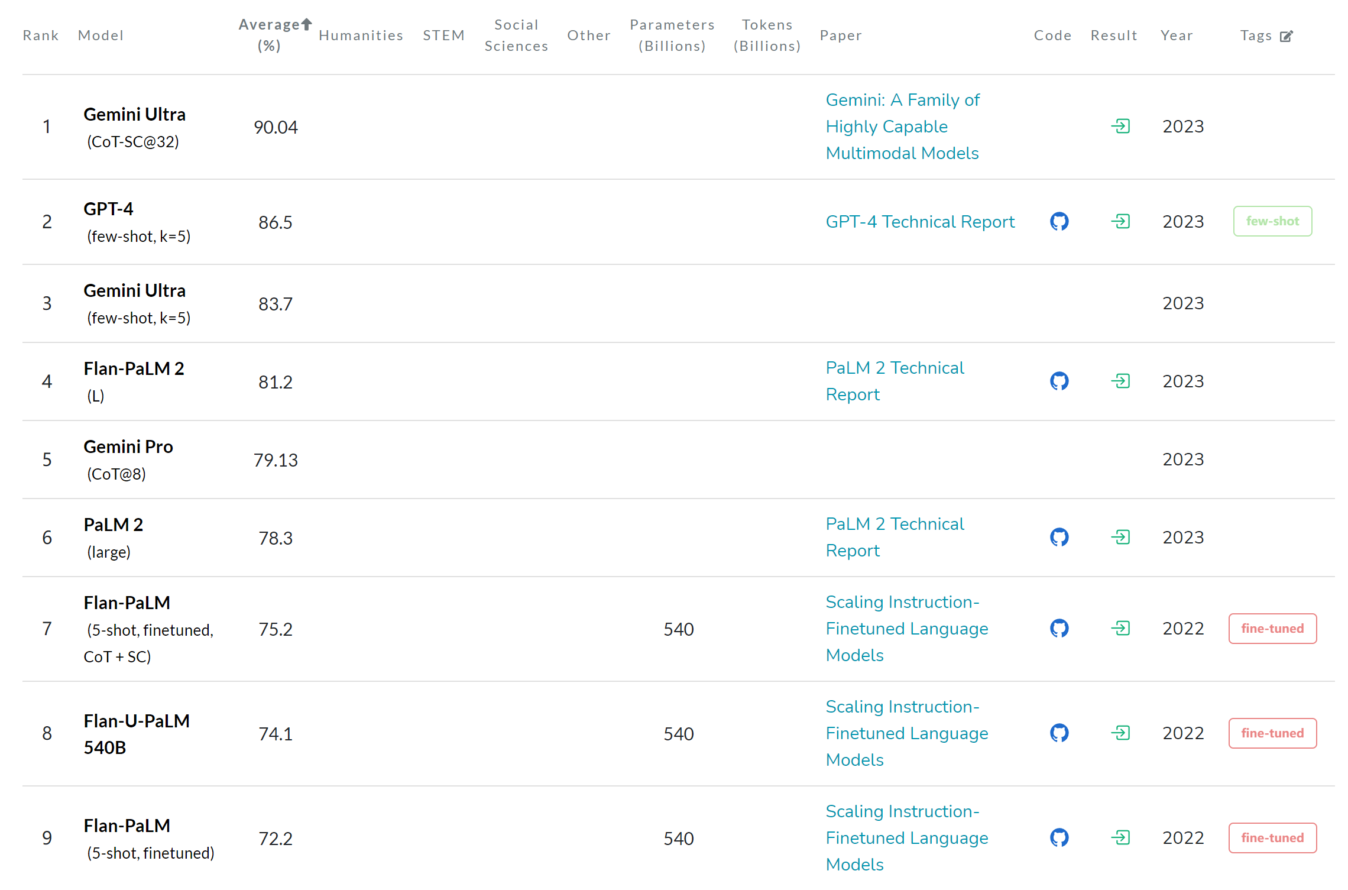The image size is (1348, 890).
Task: Click result icon in GPT-4 row
Action: coord(1120,221)
